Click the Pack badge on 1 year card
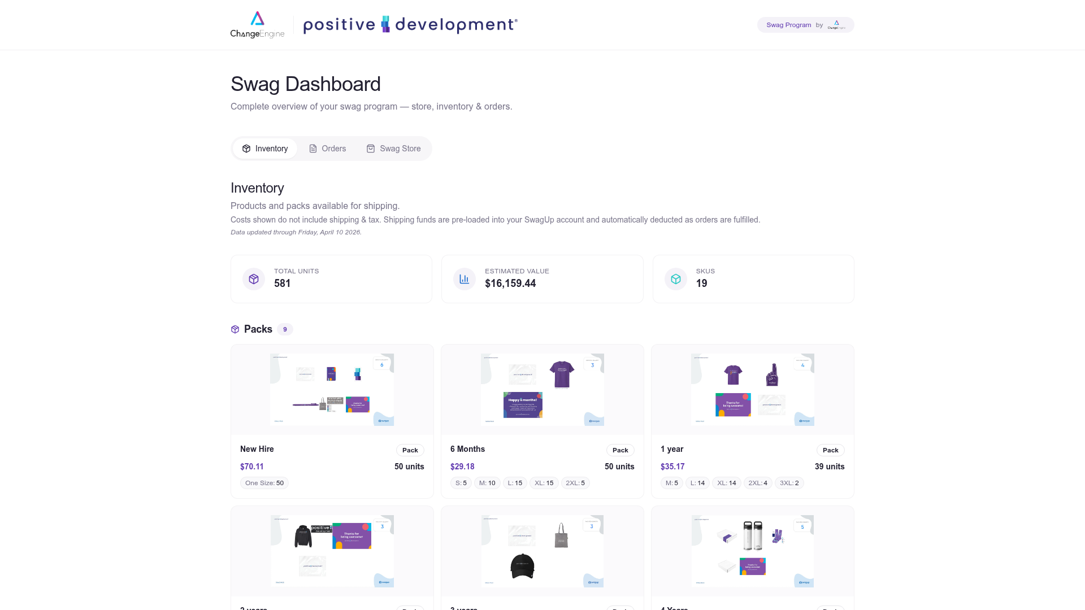This screenshot has height=610, width=1085. pyautogui.click(x=831, y=450)
